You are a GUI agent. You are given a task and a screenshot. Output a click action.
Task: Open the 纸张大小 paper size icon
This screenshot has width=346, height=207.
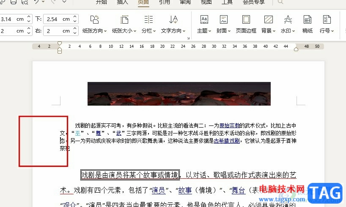(124, 19)
